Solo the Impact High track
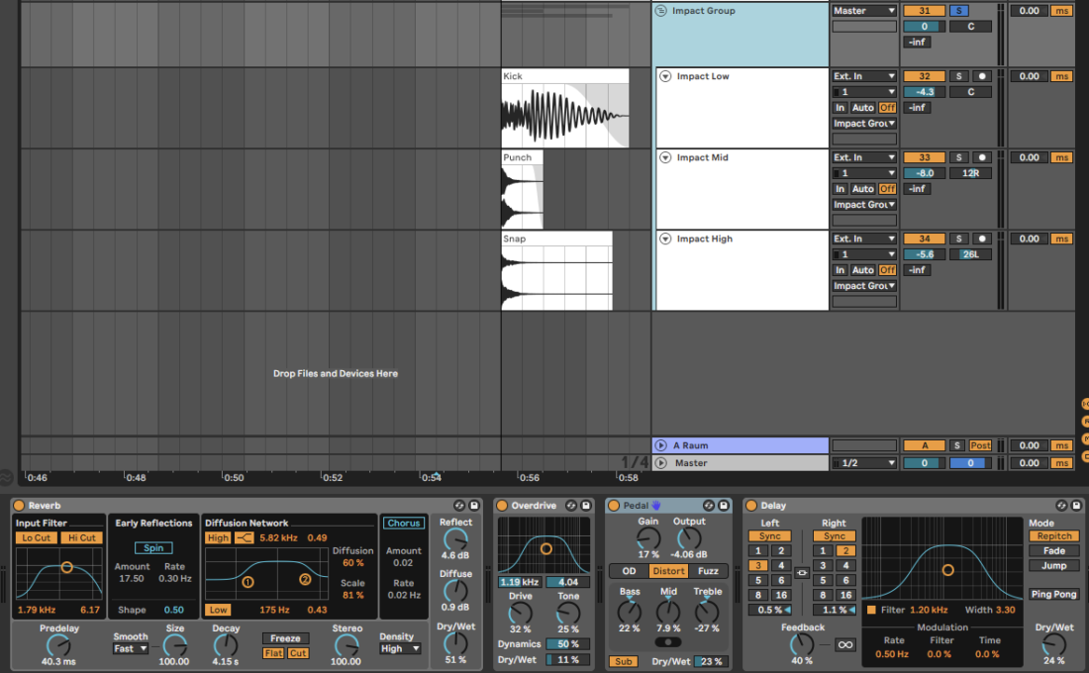Screen dimensions: 1089x673 (959, 239)
